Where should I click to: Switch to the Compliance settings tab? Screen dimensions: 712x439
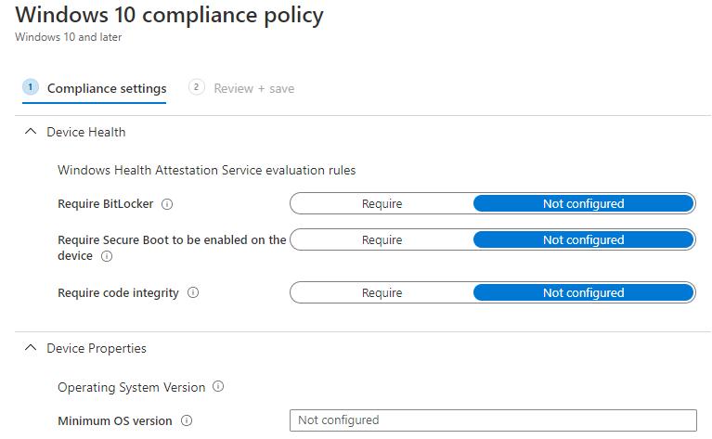tap(107, 89)
